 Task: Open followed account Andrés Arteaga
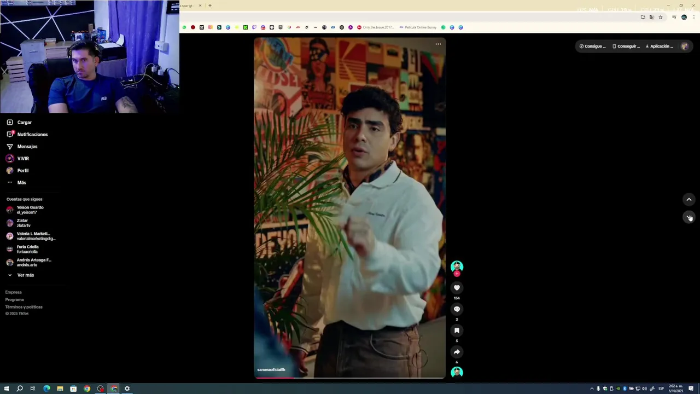(29, 263)
